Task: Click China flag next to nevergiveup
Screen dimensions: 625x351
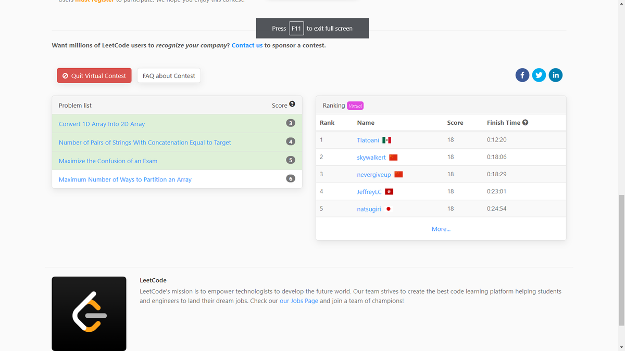Action: click(x=398, y=174)
